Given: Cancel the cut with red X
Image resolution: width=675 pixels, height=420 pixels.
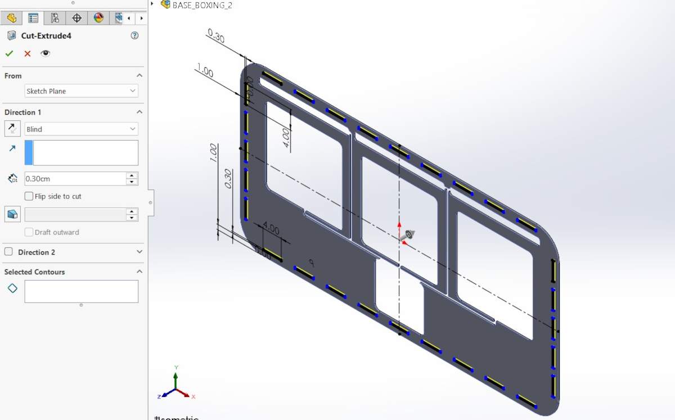Looking at the screenshot, I should [27, 53].
